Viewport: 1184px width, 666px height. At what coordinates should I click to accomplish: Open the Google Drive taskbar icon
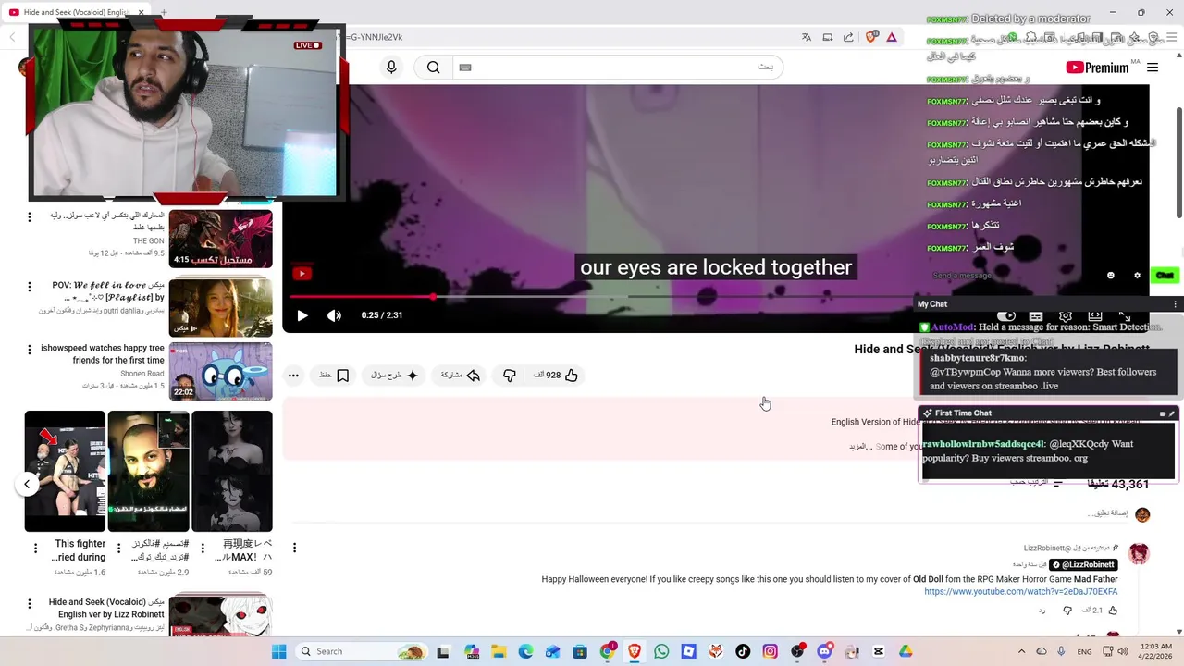click(906, 651)
